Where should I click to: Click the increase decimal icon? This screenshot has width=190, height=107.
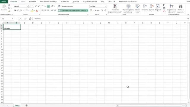pyautogui.click(x=102, y=10)
